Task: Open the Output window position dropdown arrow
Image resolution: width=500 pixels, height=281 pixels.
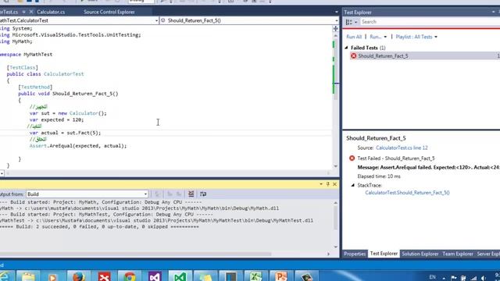Action: (x=321, y=184)
